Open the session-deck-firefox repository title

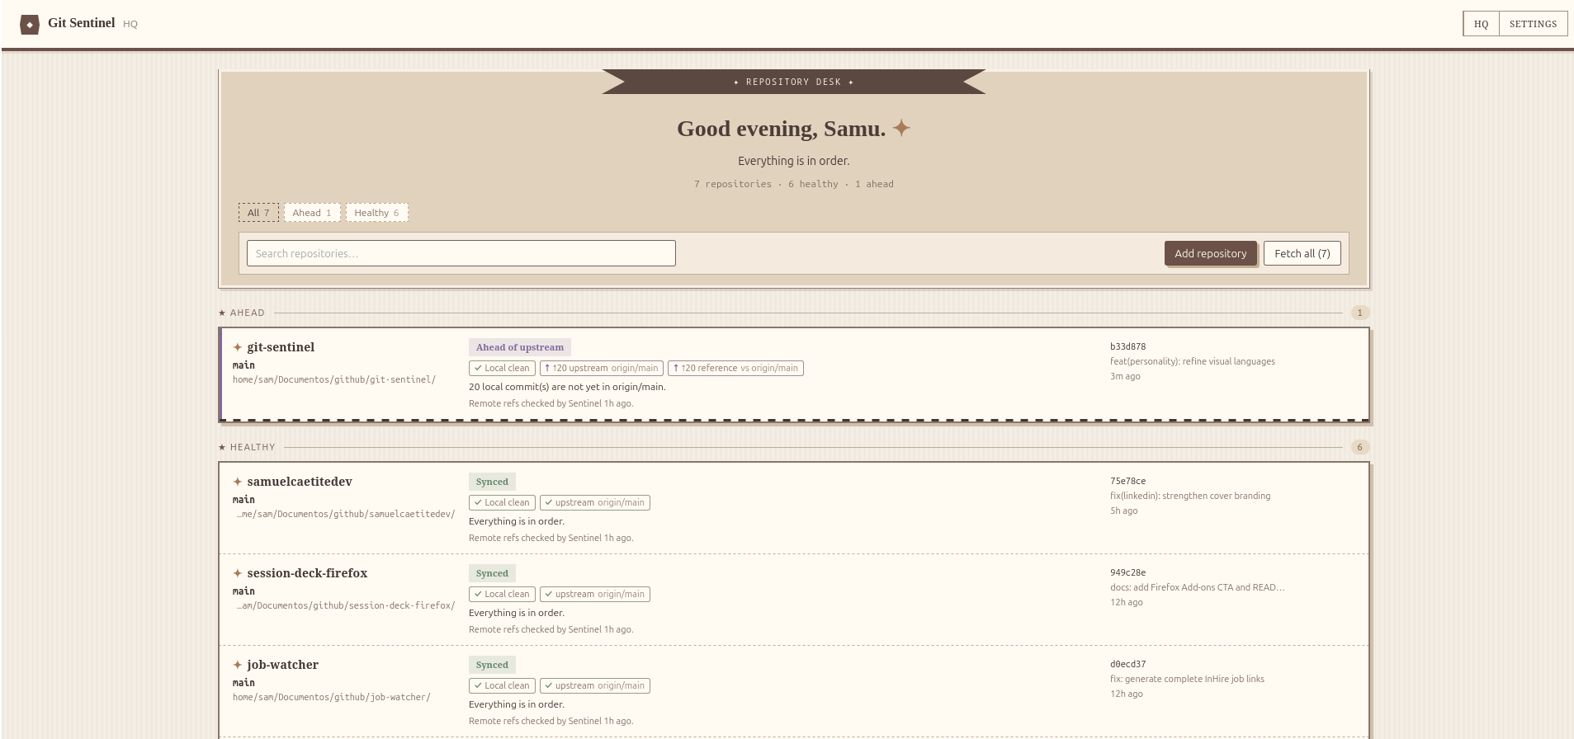pos(307,573)
